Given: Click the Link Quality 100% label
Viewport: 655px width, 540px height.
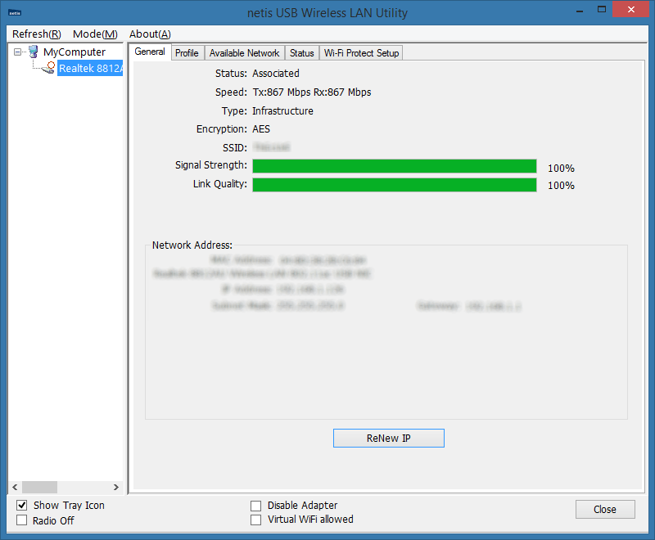Looking at the screenshot, I should pyautogui.click(x=561, y=185).
